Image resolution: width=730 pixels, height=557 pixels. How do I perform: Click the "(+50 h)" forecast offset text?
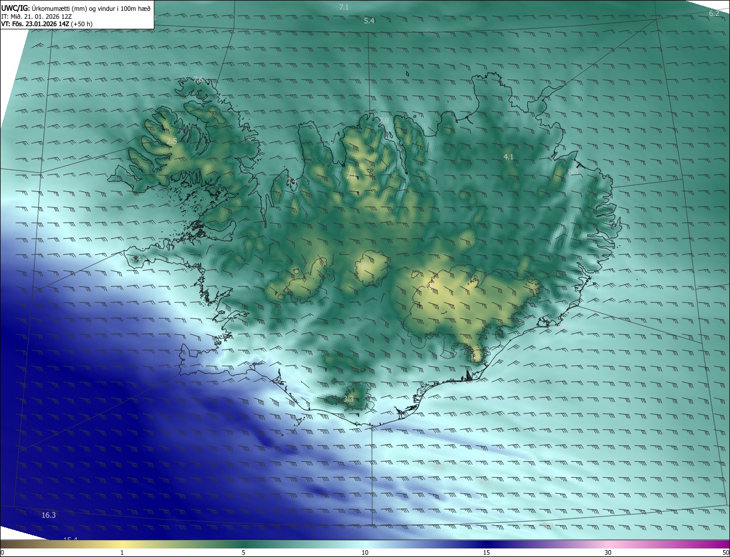pyautogui.click(x=82, y=24)
